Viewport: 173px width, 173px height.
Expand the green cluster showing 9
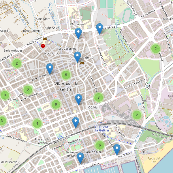coord(56,104)
